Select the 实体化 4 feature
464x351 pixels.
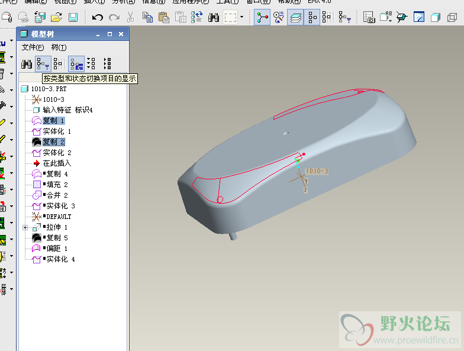[53, 259]
